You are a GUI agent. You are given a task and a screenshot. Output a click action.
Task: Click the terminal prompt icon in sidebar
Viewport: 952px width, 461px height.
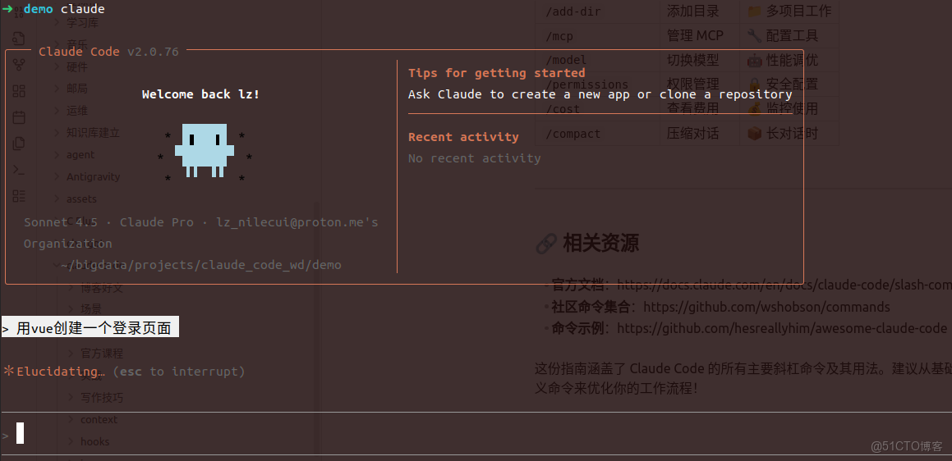pyautogui.click(x=19, y=170)
